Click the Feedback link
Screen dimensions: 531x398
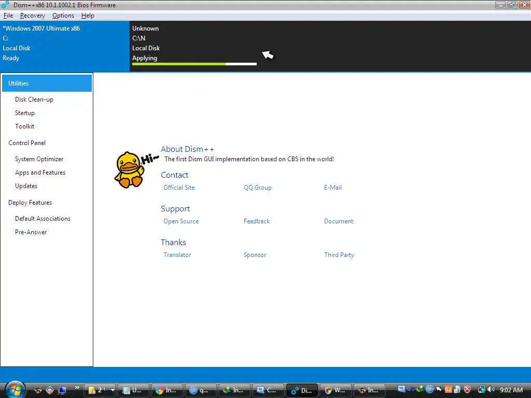click(257, 221)
